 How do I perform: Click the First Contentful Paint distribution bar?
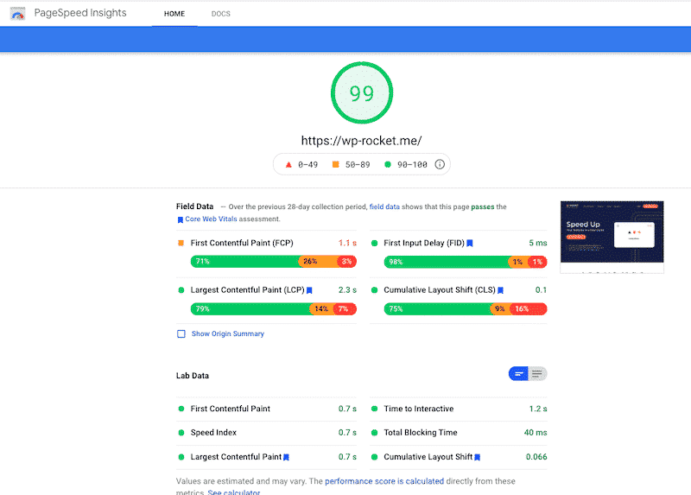pos(273,261)
